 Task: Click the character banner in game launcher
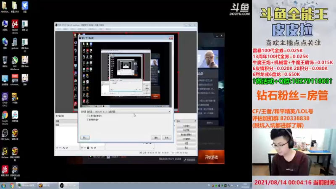208,59
